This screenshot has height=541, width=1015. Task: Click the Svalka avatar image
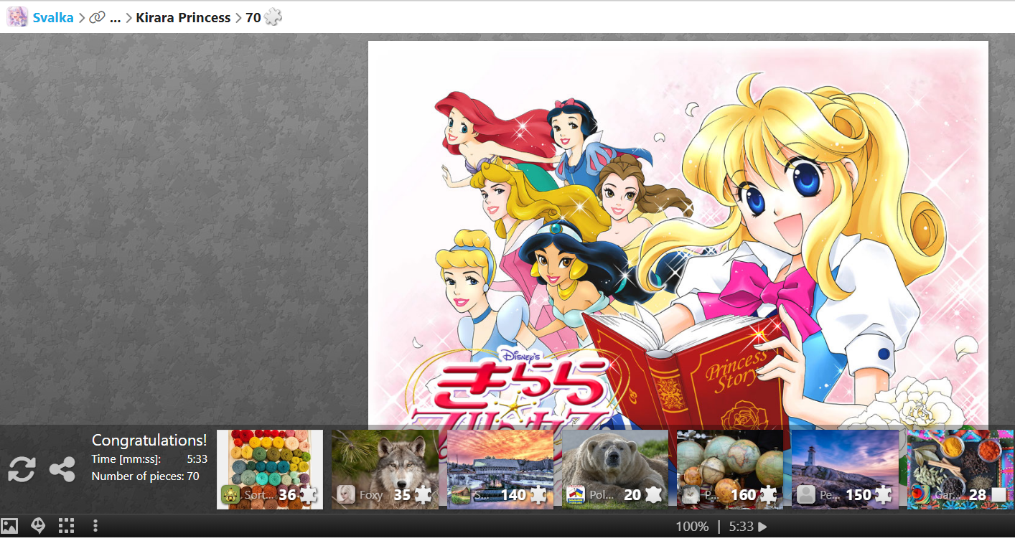pos(17,17)
